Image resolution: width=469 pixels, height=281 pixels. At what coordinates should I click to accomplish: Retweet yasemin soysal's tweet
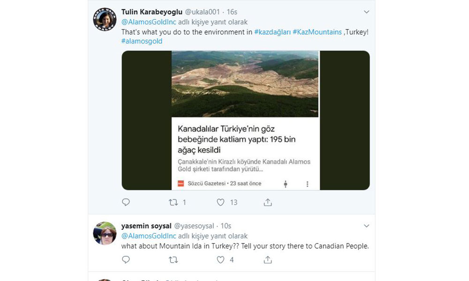coord(174,259)
